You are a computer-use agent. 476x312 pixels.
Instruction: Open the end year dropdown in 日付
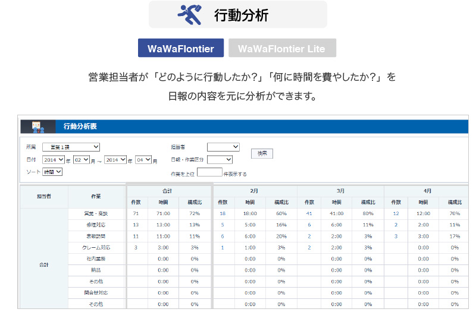(115, 159)
